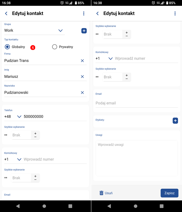This screenshot has height=212, width=182.
Task: Add new group with plus button
Action: (84, 31)
